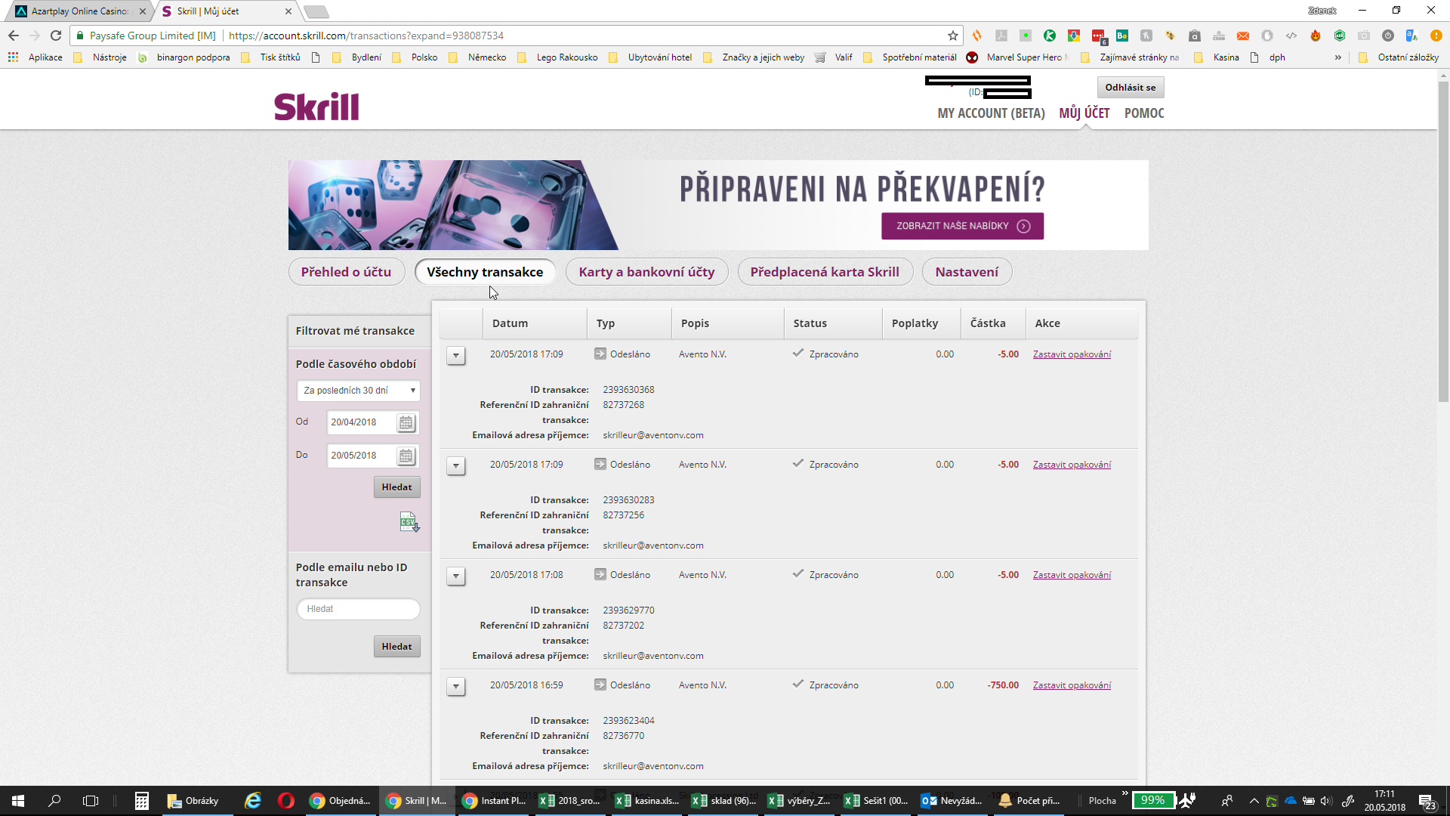
Task: Show hidden system tray icons
Action: click(x=1254, y=801)
